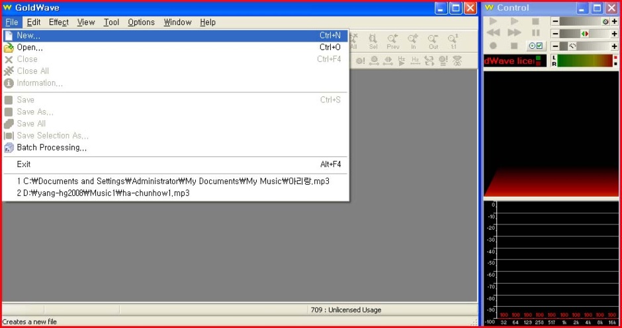Viewport: 622px width, 328px height.
Task: Open the File menu header
Action: point(12,22)
